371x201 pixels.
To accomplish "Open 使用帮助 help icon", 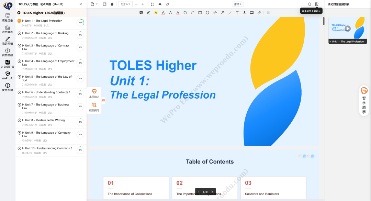I will (x=7, y=87).
